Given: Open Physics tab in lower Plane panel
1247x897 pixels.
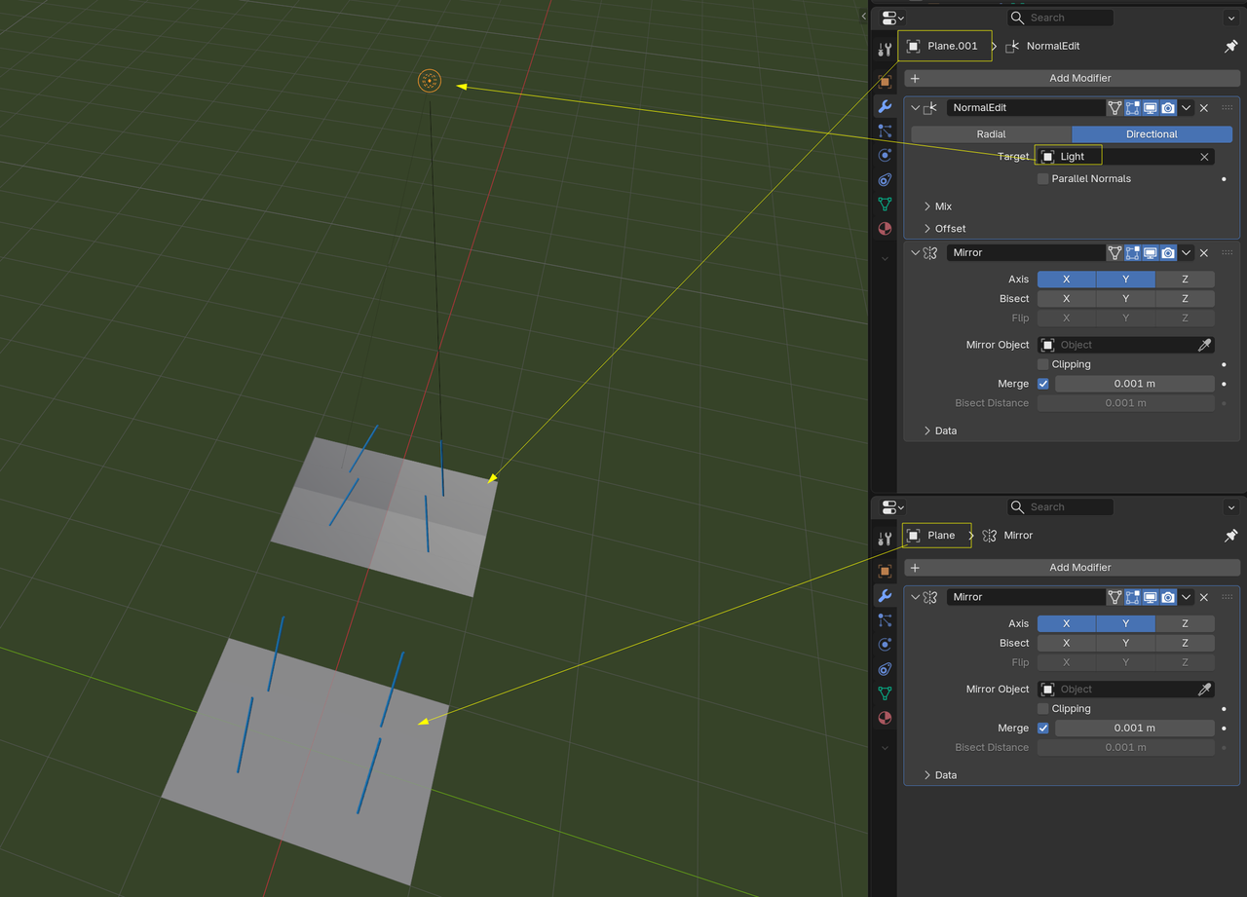Looking at the screenshot, I should 885,644.
